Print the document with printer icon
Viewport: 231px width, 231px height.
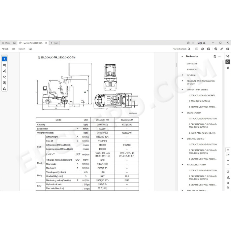(x=209, y=49)
